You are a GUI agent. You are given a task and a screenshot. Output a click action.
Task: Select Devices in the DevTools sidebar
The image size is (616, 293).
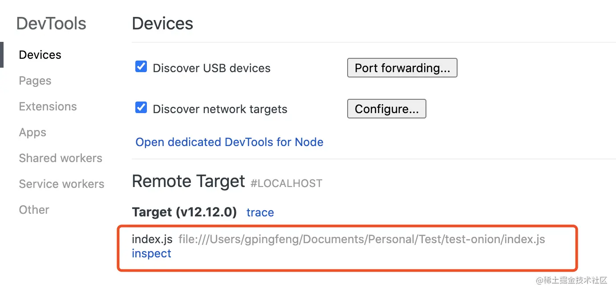pyautogui.click(x=40, y=55)
